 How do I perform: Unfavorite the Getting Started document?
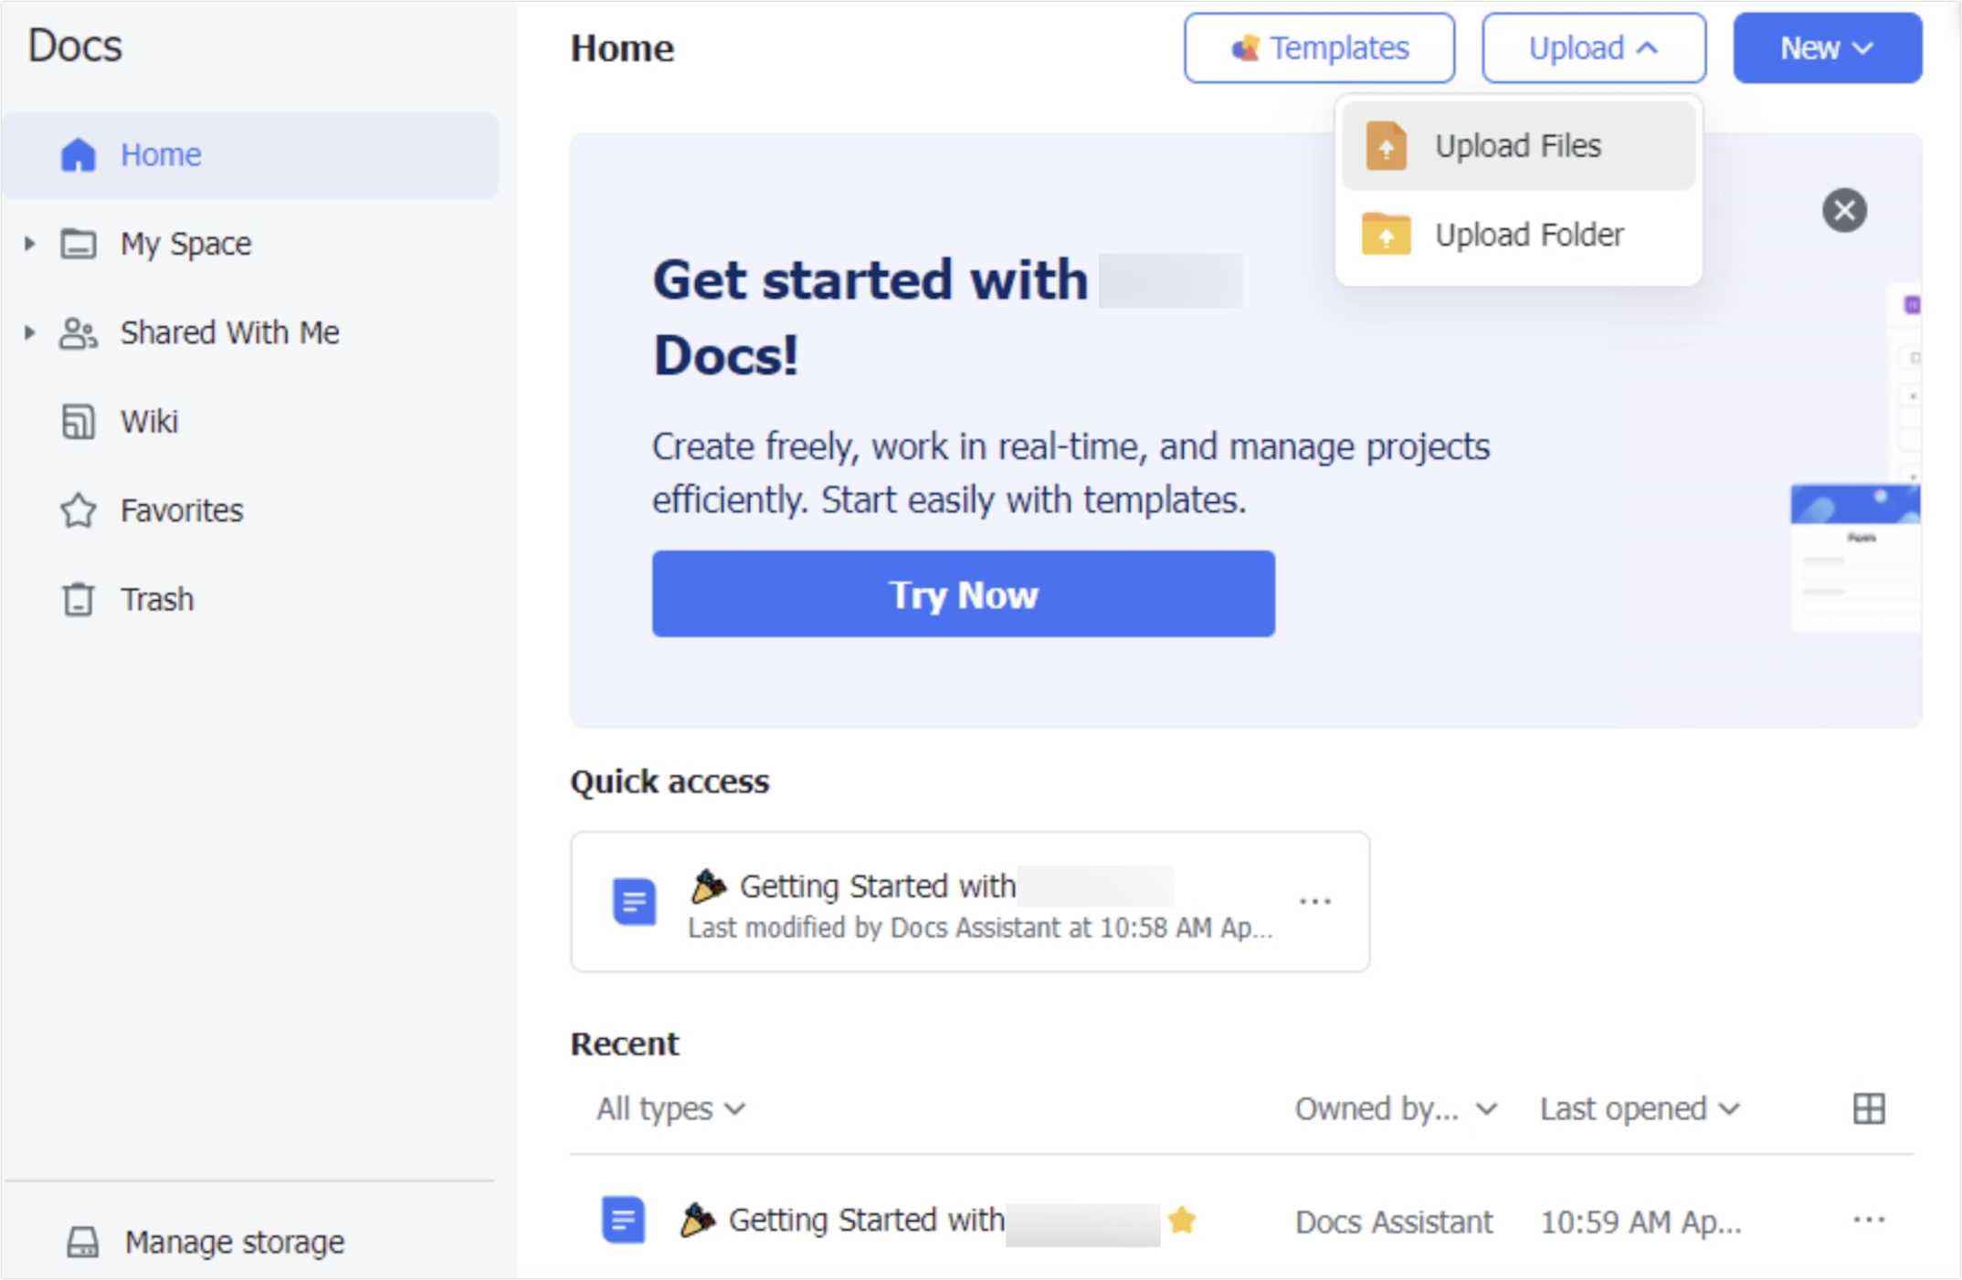pyautogui.click(x=1184, y=1220)
